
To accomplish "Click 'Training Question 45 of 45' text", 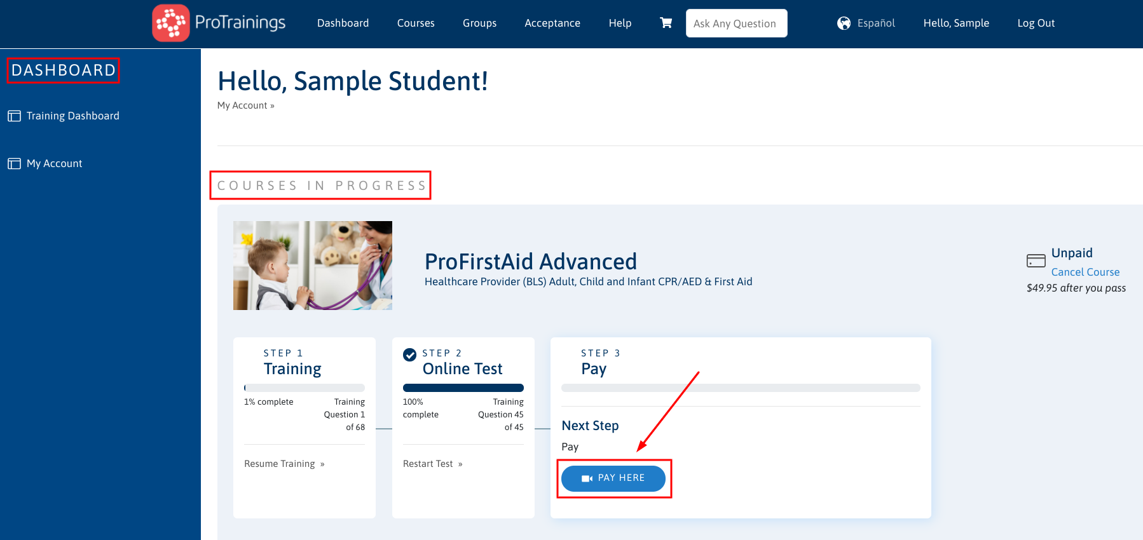I will pyautogui.click(x=501, y=414).
